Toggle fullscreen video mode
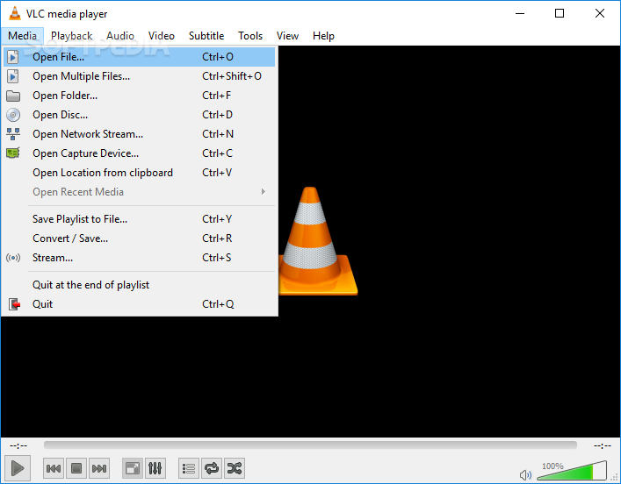Screen dimensions: 621x484 coord(133,468)
